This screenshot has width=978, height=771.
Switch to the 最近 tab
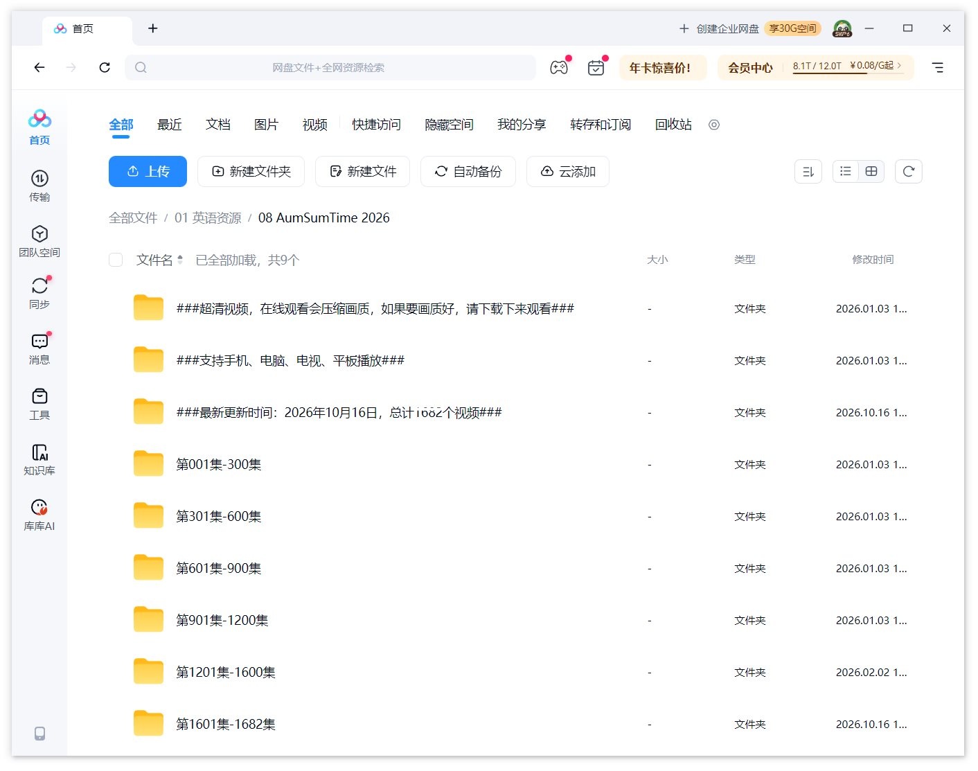coord(170,125)
